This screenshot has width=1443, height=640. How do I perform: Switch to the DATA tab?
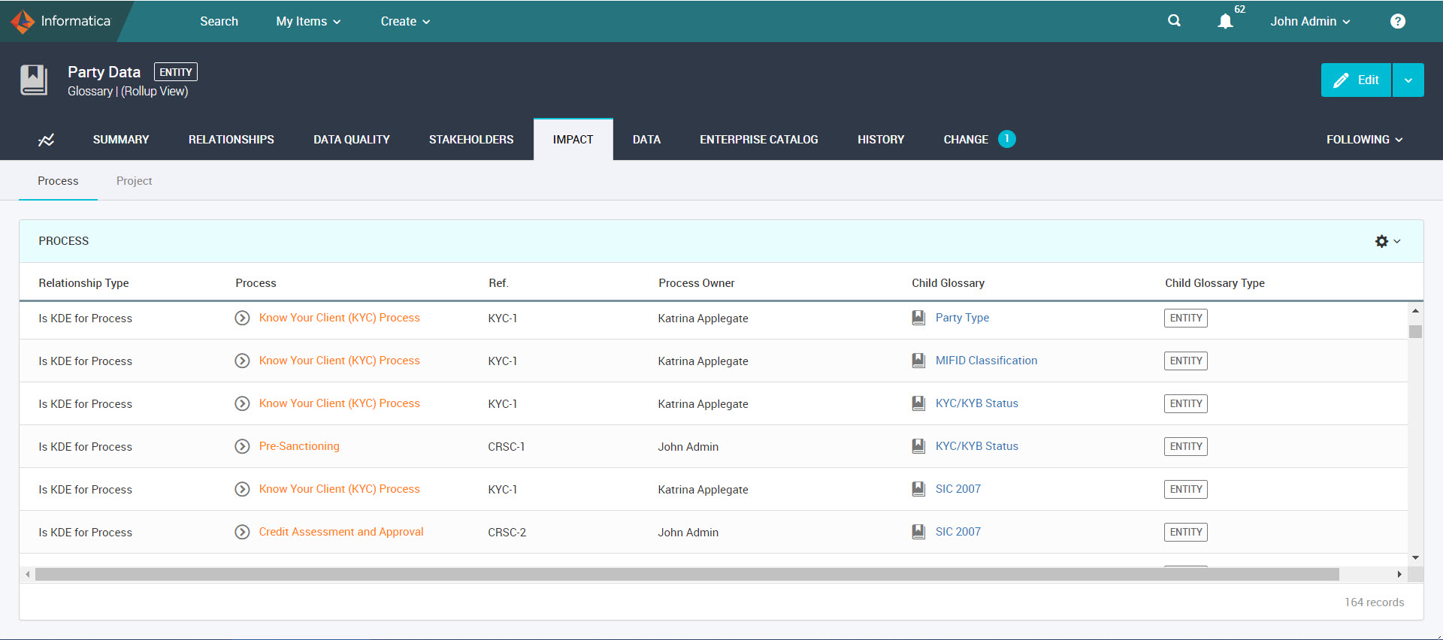coord(646,140)
